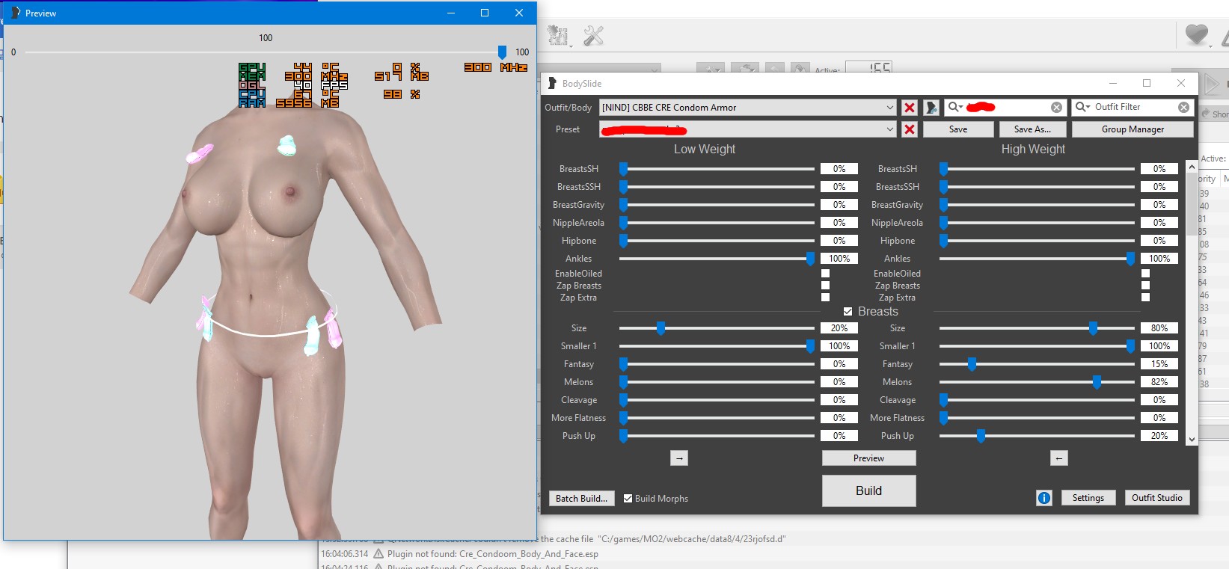Click the Low Weight Size percentage field showing 20%
The image size is (1229, 569).
(x=839, y=328)
